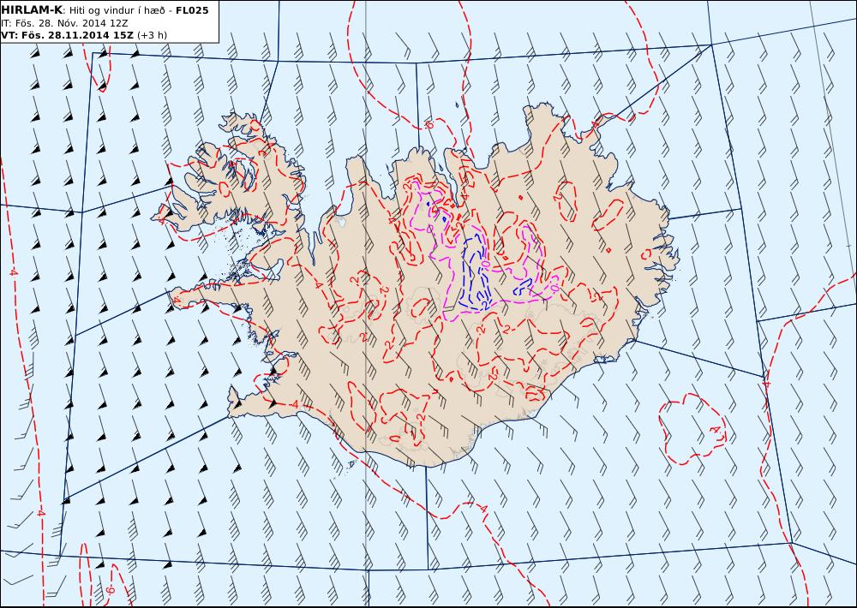857x608 pixels.
Task: Click the "(+3 h)" forecast offset text
Action: (x=152, y=35)
